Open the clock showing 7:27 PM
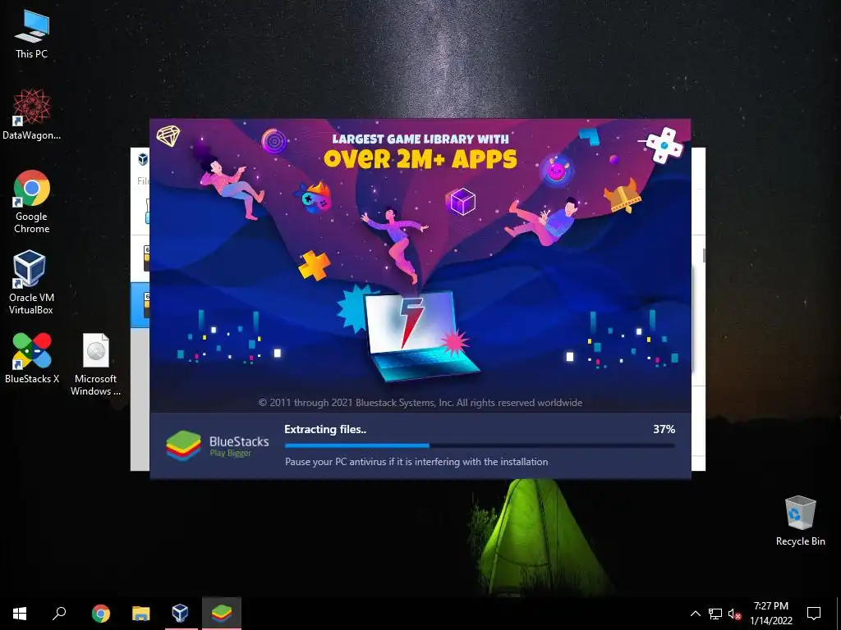 pos(770,613)
